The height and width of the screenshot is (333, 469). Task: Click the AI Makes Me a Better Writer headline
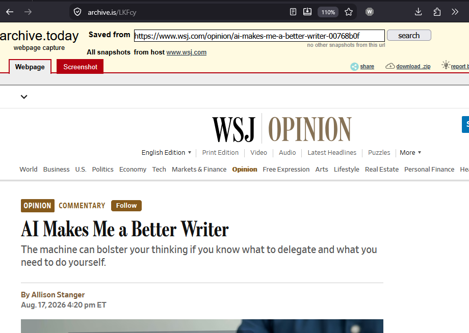(125, 229)
